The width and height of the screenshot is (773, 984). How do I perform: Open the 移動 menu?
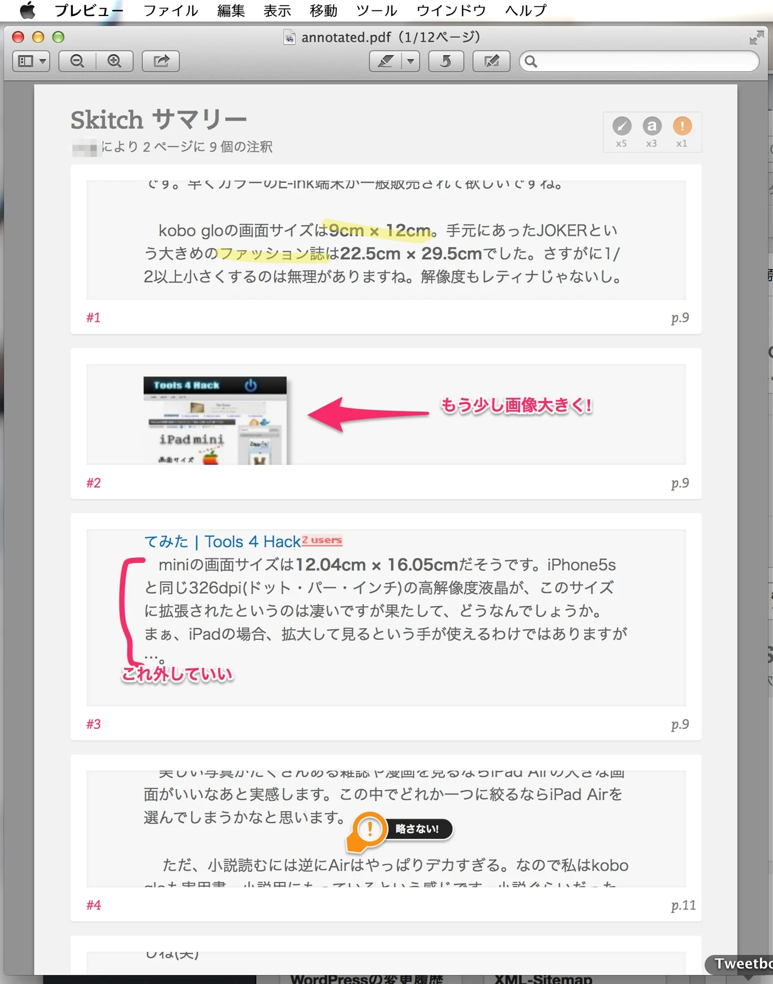(324, 10)
